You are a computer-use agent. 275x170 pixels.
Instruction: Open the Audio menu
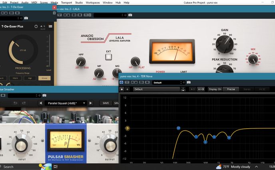(x=25, y=3)
